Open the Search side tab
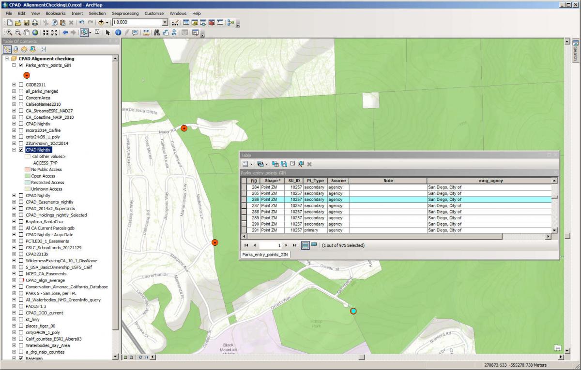This screenshot has width=581, height=370. [x=575, y=50]
